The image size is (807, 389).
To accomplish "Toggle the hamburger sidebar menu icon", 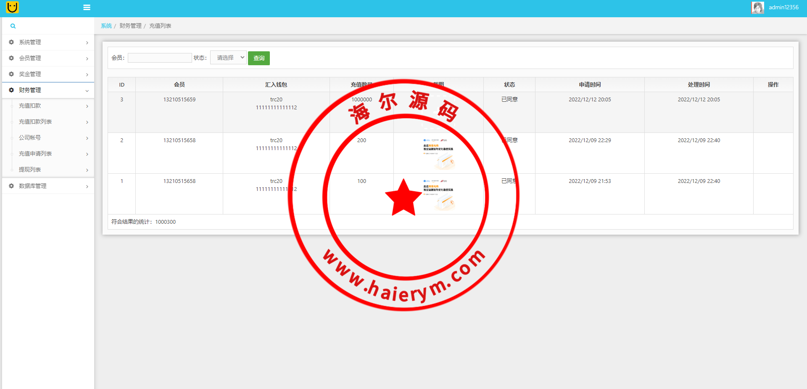I will [87, 8].
